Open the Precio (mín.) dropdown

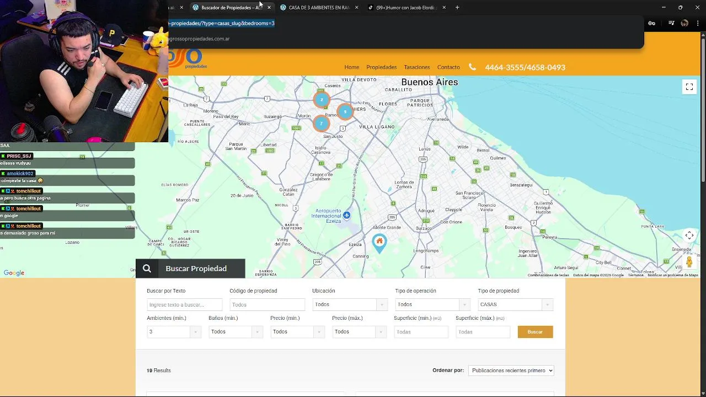click(x=297, y=331)
